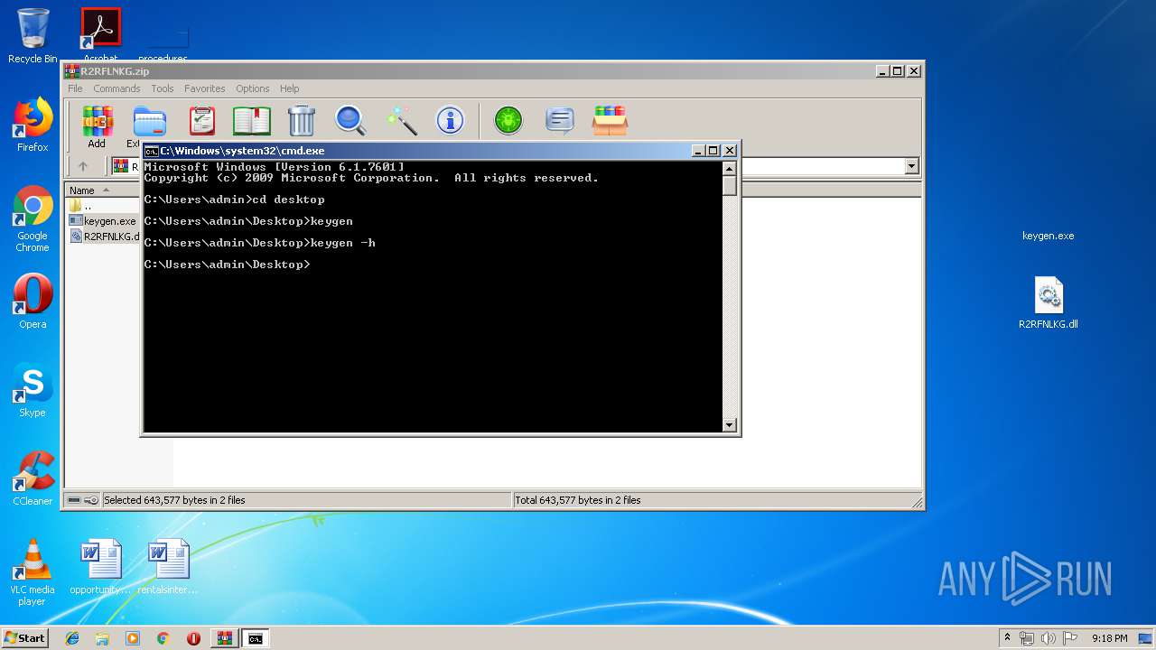
Task: Launch Internet Explorer from the taskbar
Action: [72, 638]
